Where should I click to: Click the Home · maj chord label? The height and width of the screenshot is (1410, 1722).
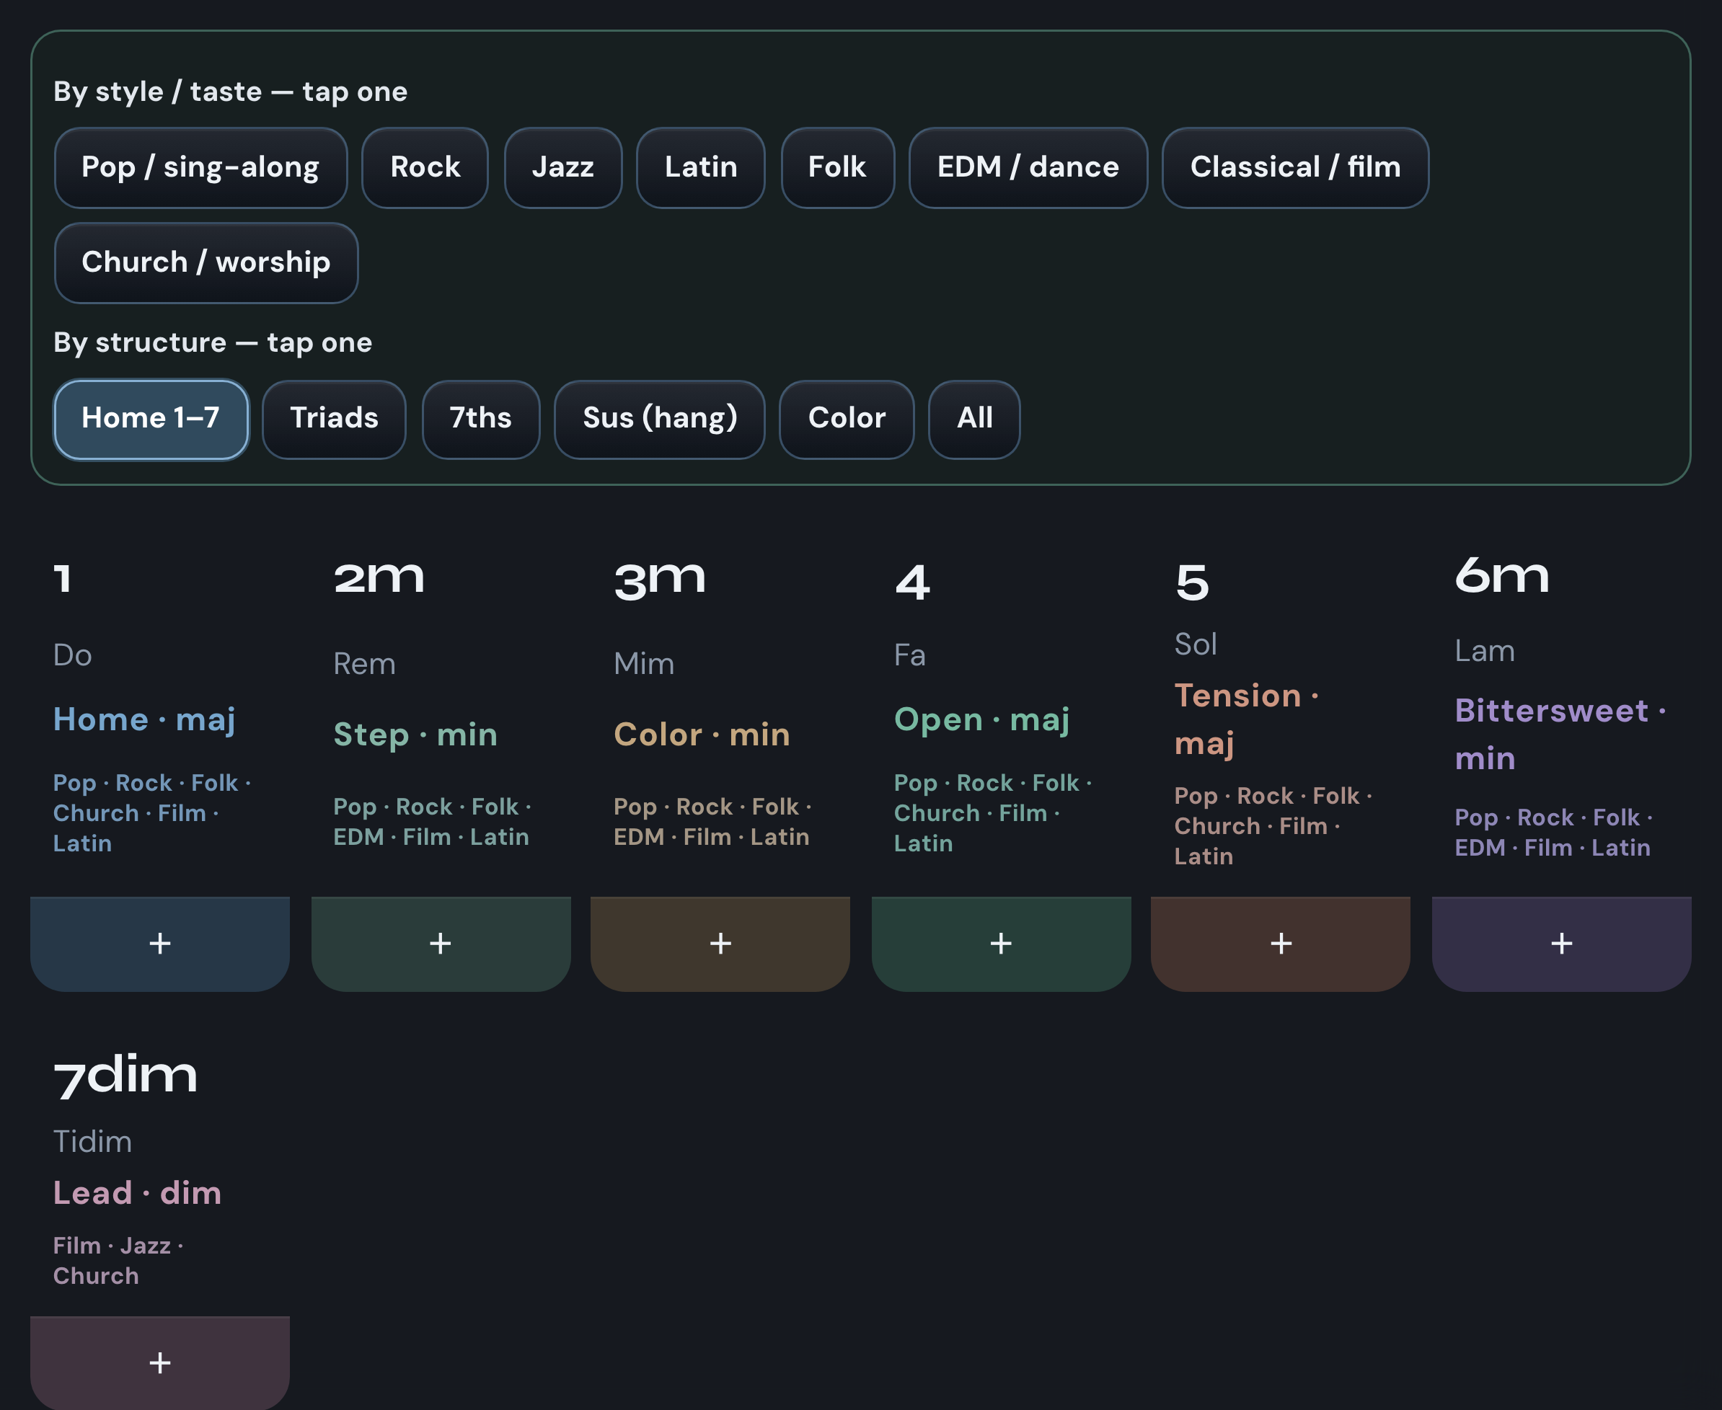pos(145,719)
